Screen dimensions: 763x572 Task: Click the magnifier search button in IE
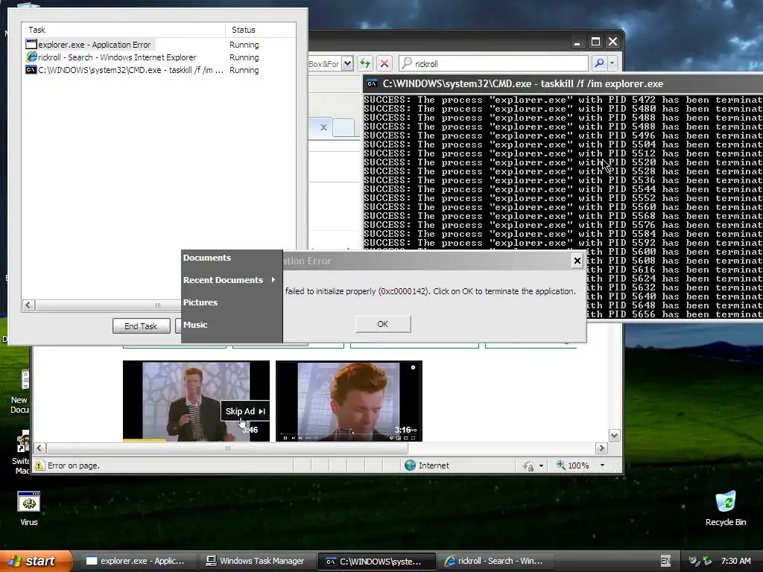(600, 63)
